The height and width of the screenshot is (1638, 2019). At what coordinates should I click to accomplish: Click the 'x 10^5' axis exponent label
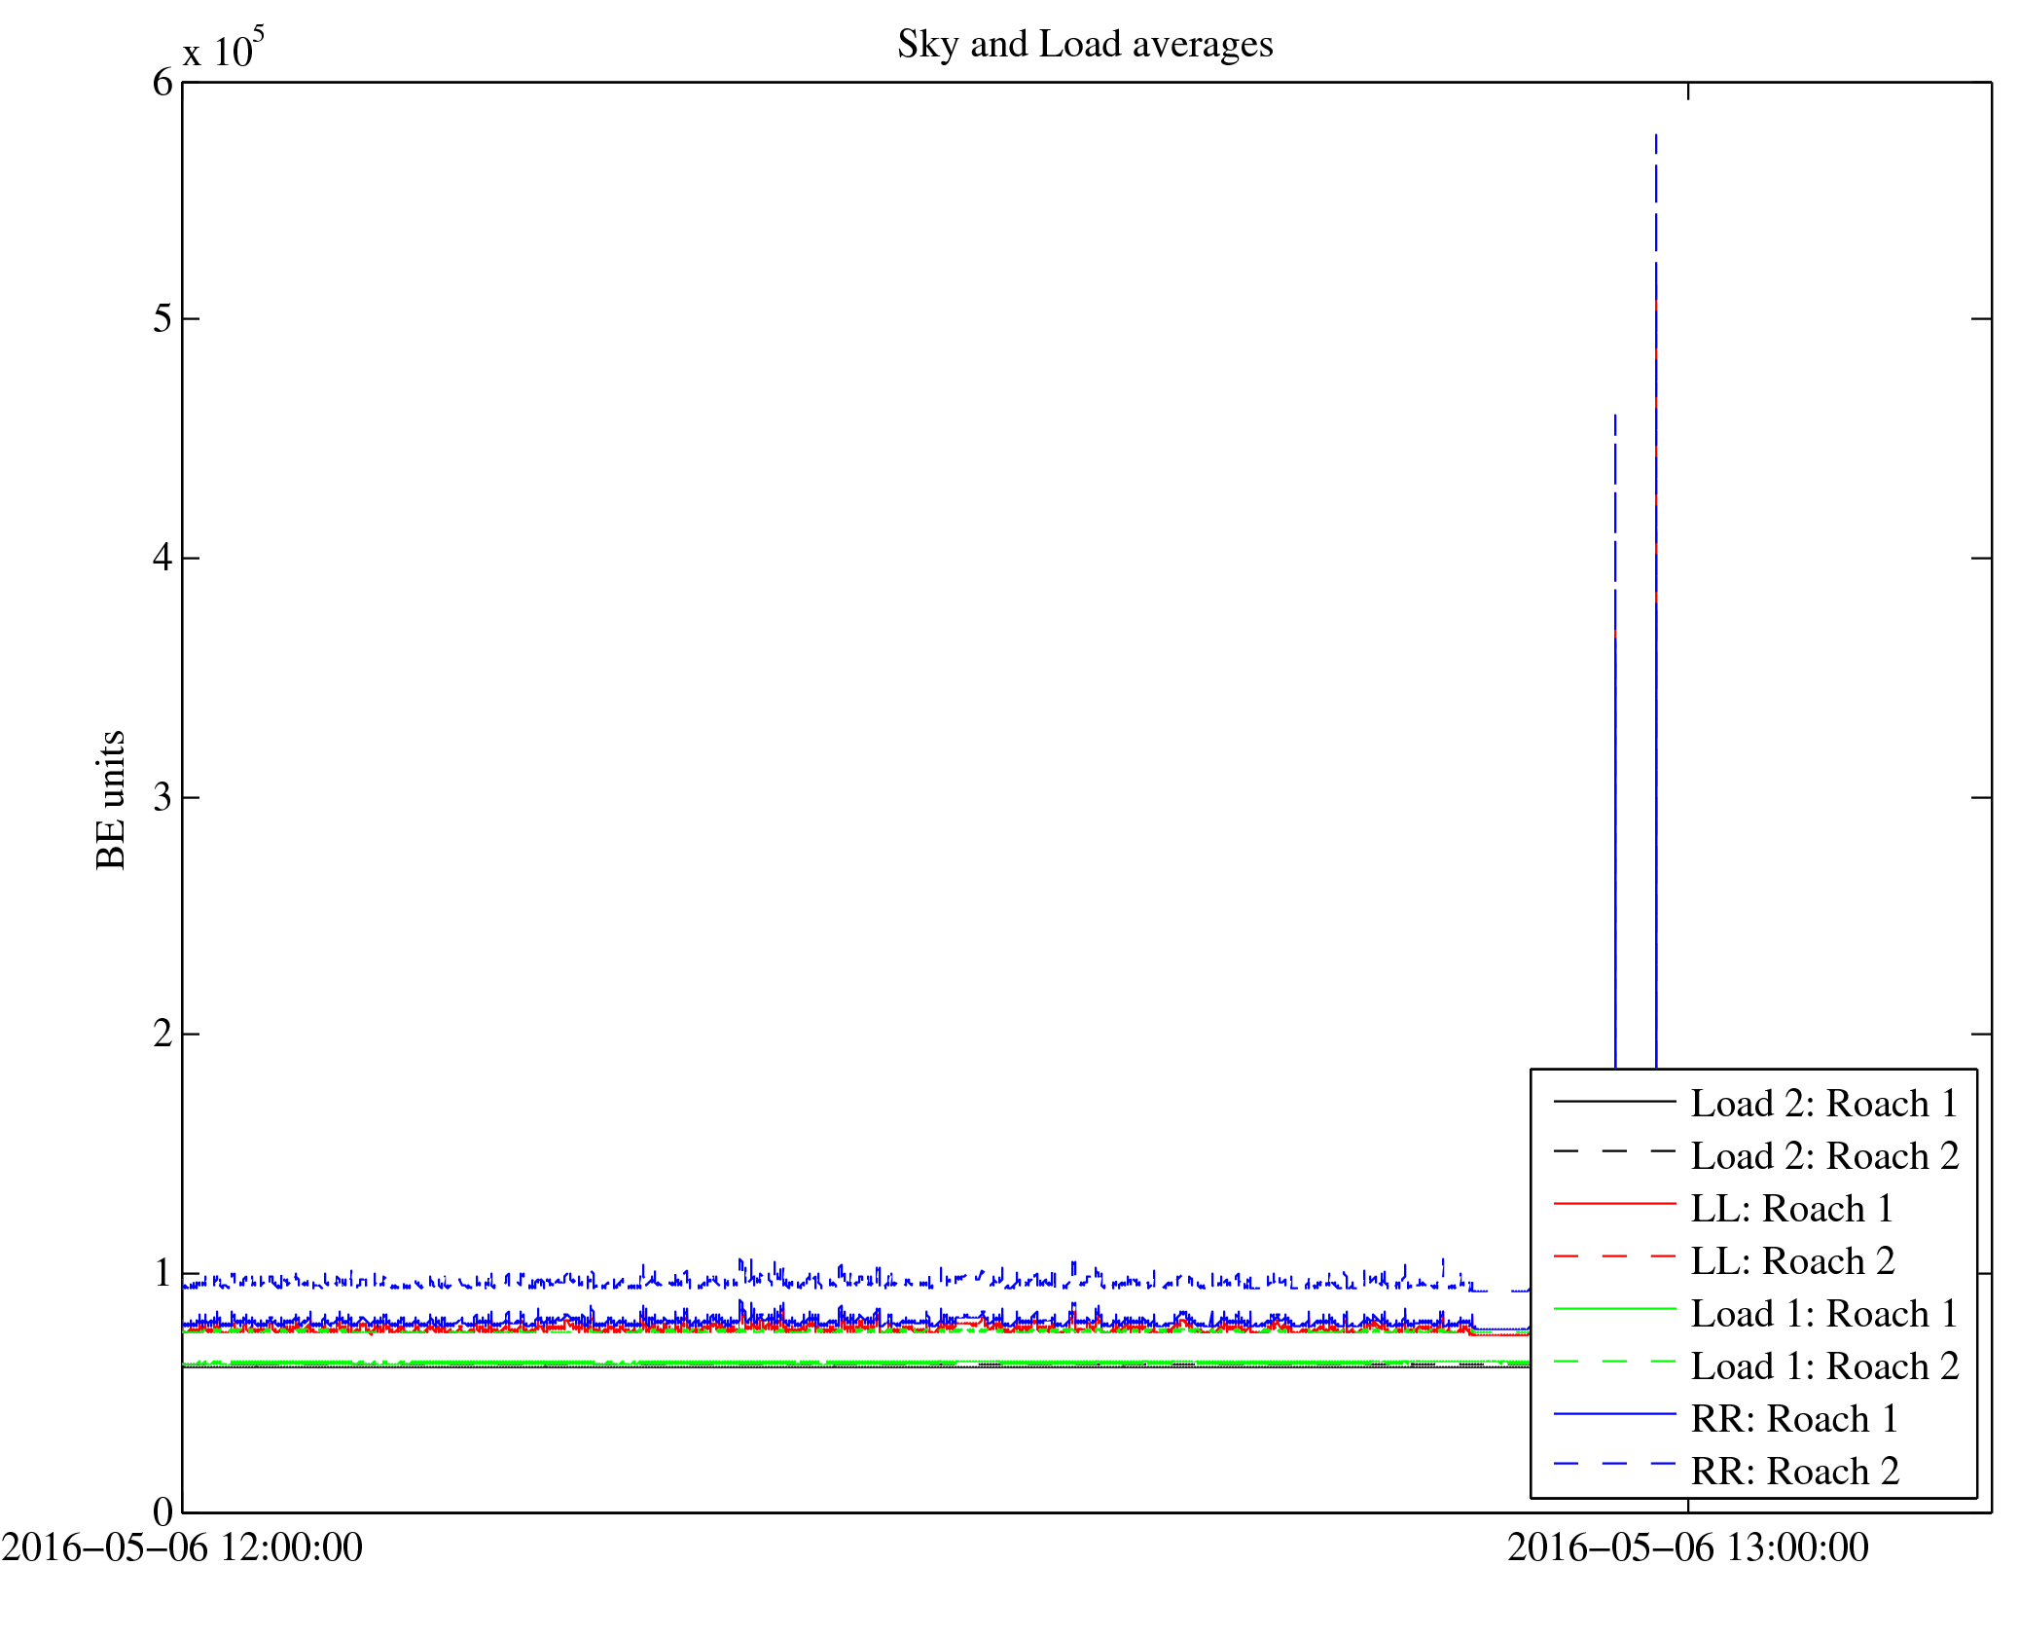point(223,49)
